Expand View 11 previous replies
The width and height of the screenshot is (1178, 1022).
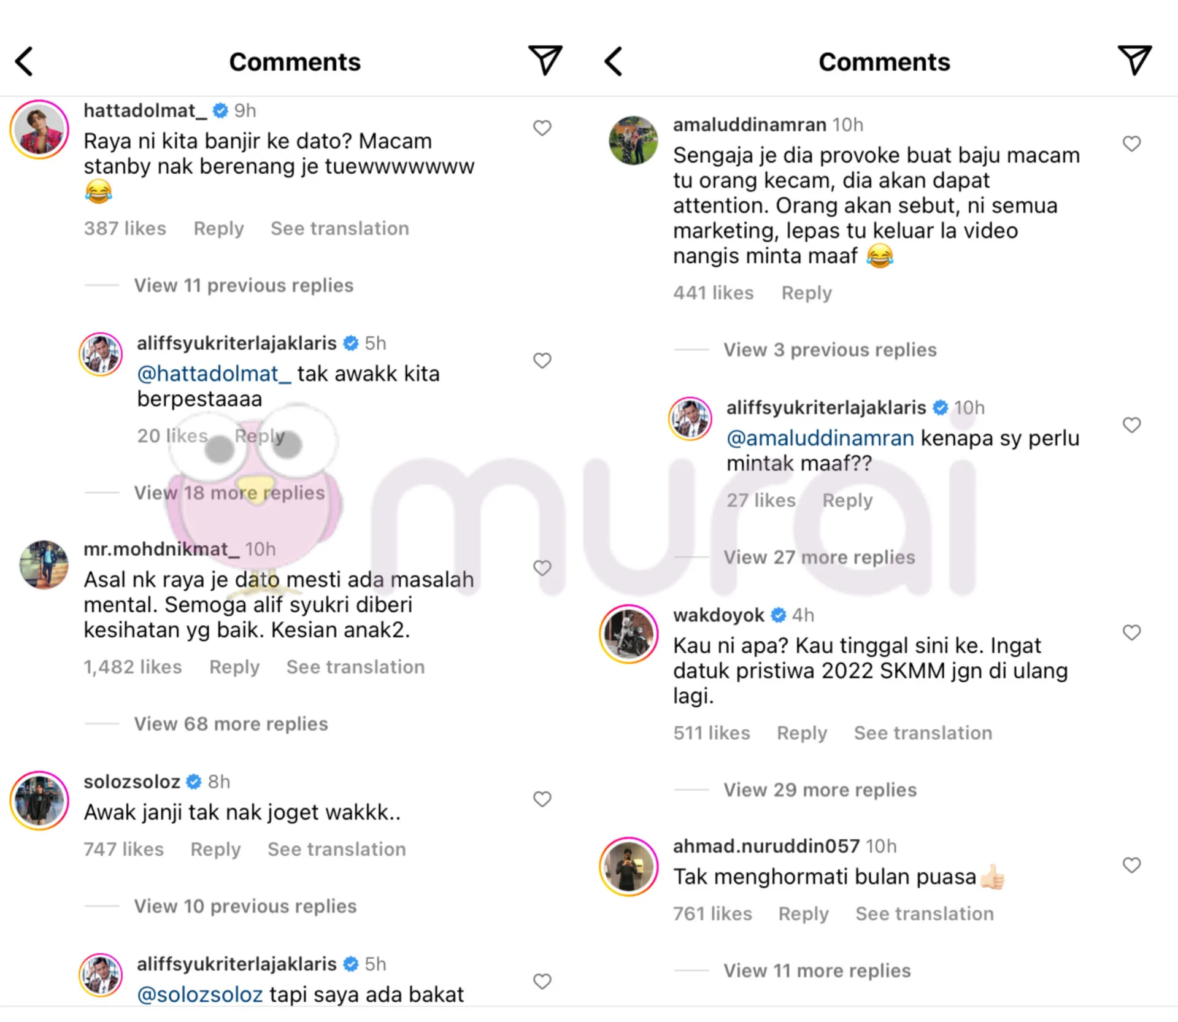pyautogui.click(x=244, y=285)
